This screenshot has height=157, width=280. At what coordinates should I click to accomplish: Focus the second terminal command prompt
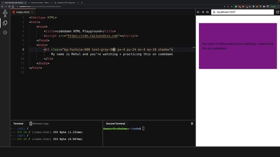pos(143,129)
